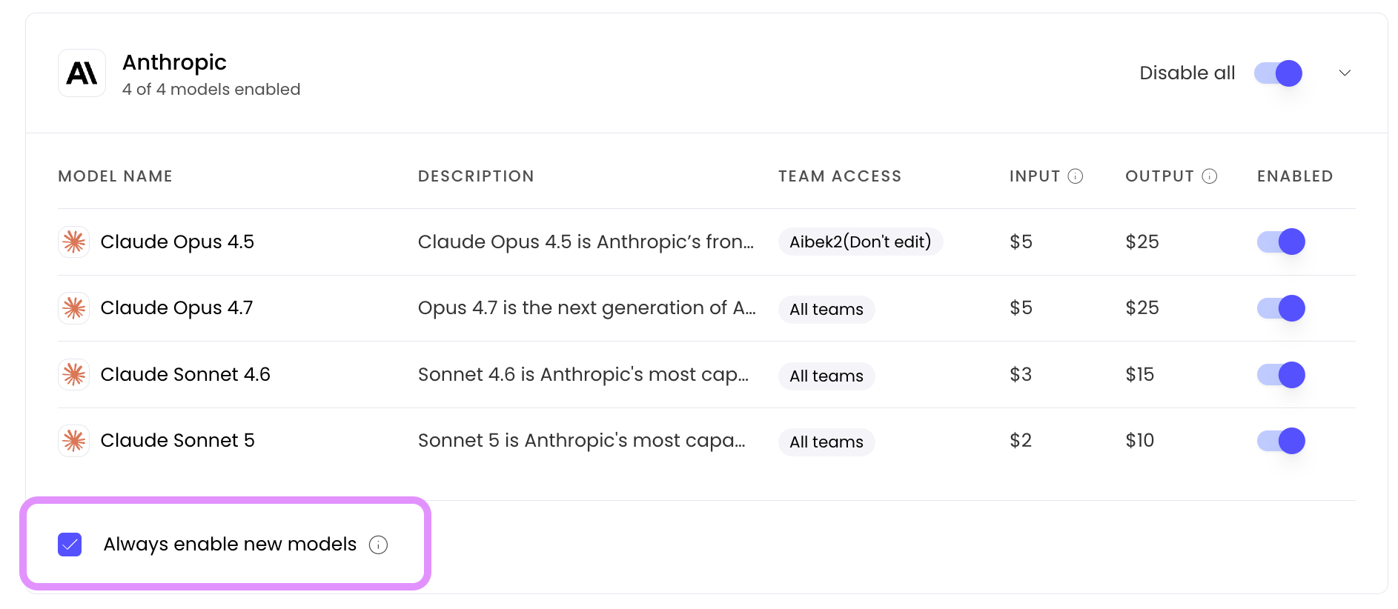Toggle the Disable all switch
The height and width of the screenshot is (609, 1398).
[x=1279, y=73]
